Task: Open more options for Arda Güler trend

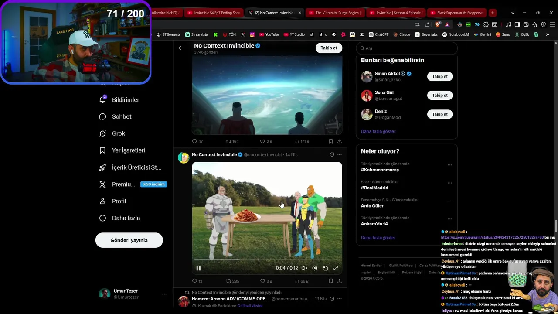Action: [x=450, y=201]
